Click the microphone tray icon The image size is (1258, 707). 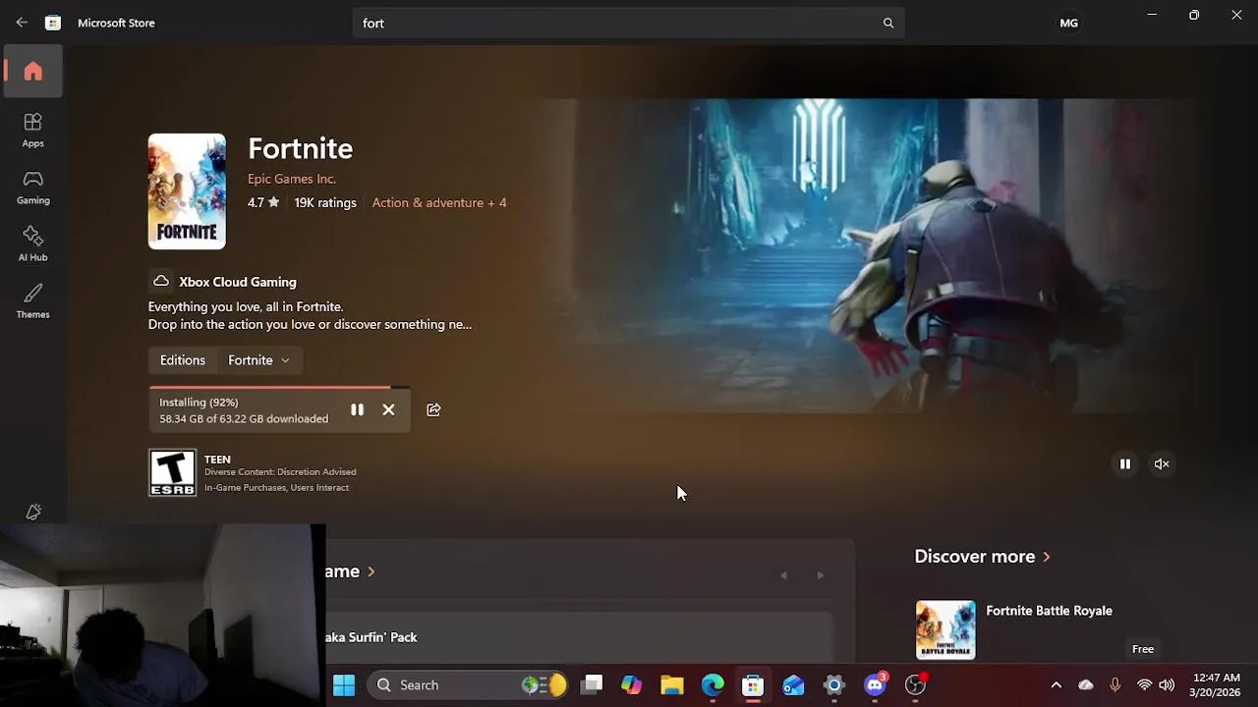tap(1115, 684)
